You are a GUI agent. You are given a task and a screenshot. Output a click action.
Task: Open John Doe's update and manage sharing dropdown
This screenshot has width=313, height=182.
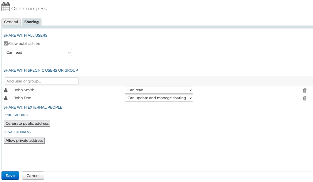(159, 98)
